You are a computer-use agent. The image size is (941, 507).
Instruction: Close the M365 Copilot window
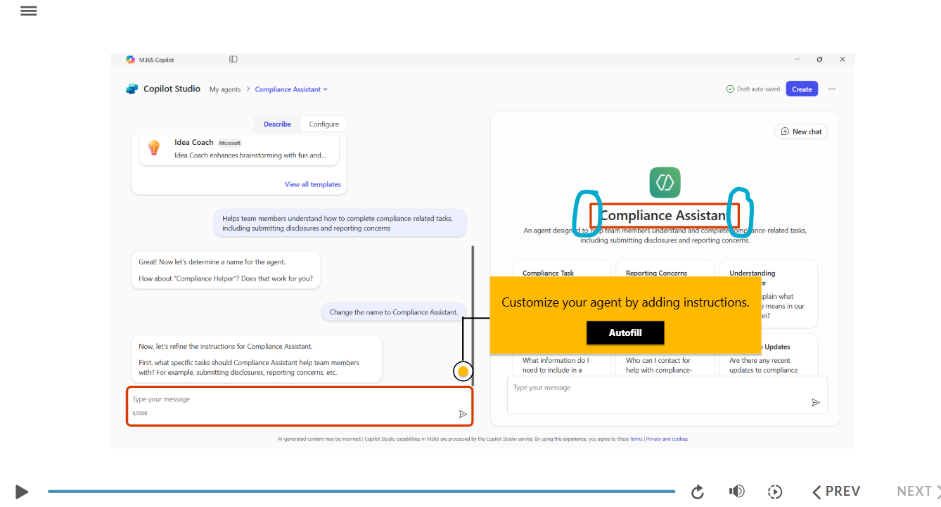(x=843, y=60)
